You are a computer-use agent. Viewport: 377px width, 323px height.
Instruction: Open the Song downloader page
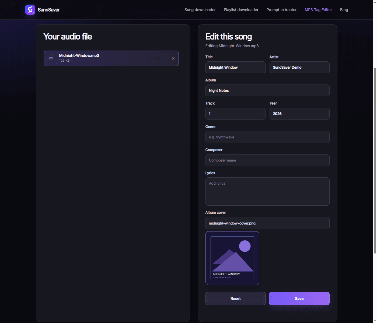200,10
